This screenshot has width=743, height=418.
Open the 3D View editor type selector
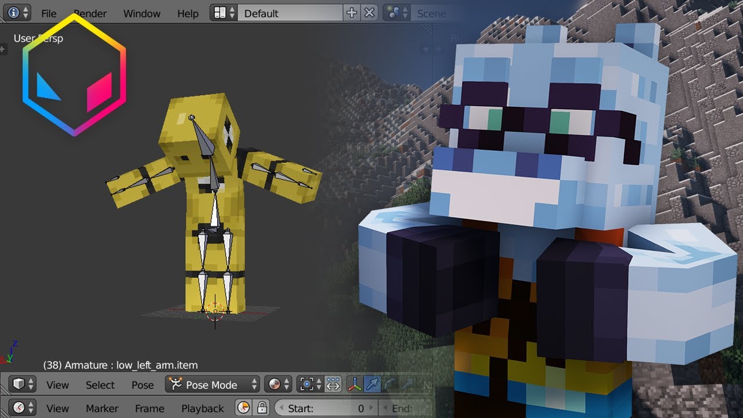point(23,384)
